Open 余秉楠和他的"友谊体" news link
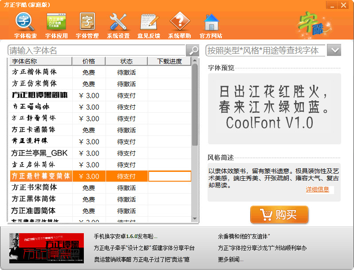Screen dimensions: 354x270 coord(244,236)
